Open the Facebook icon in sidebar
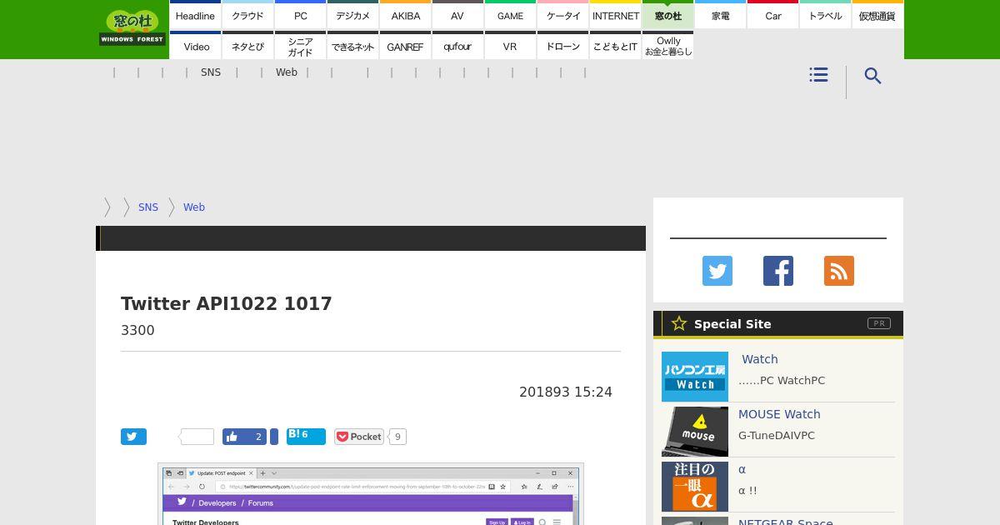 (778, 271)
